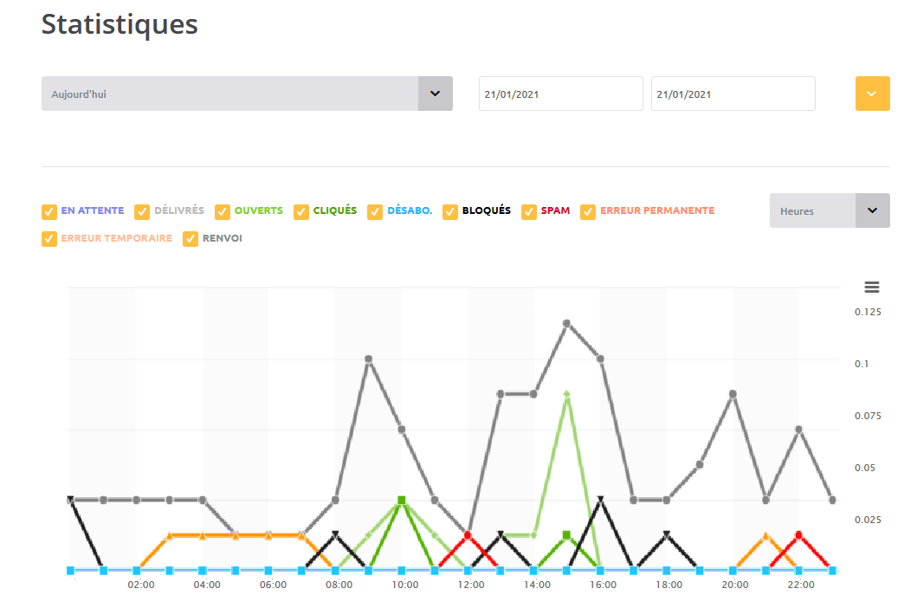Click the black Bloqués triangle at 16:00
Viewport: 917px width, 608px height.
[600, 501]
